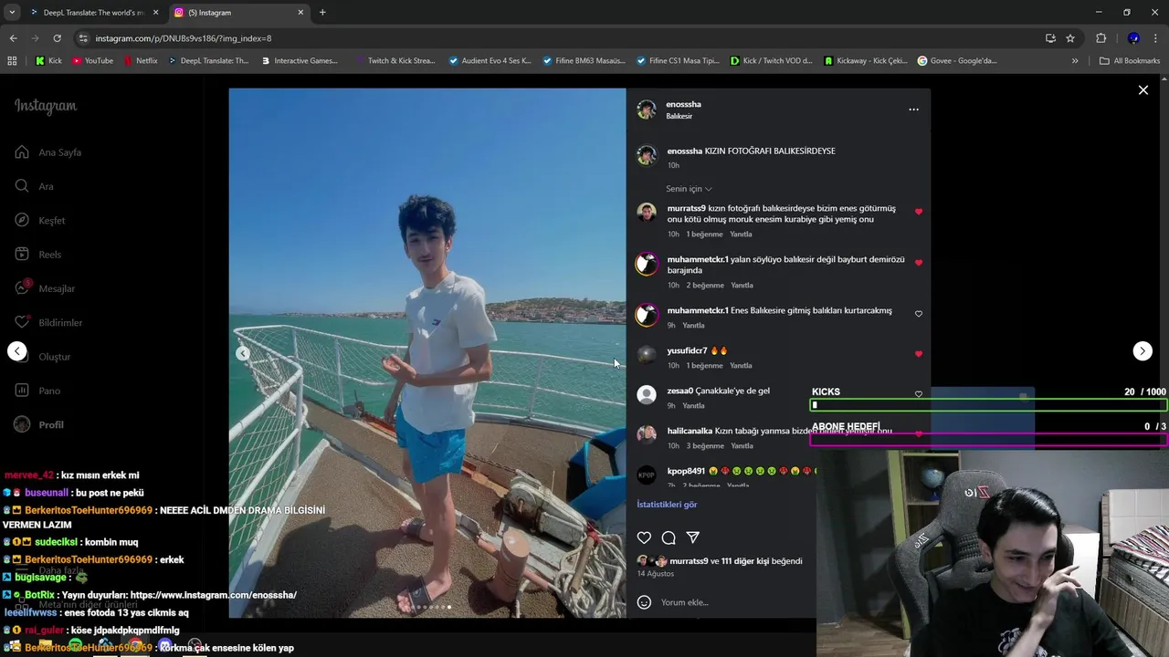
Task: Like muhammetckr.1's balıkları kurtarcakmış comment
Action: [x=919, y=314]
